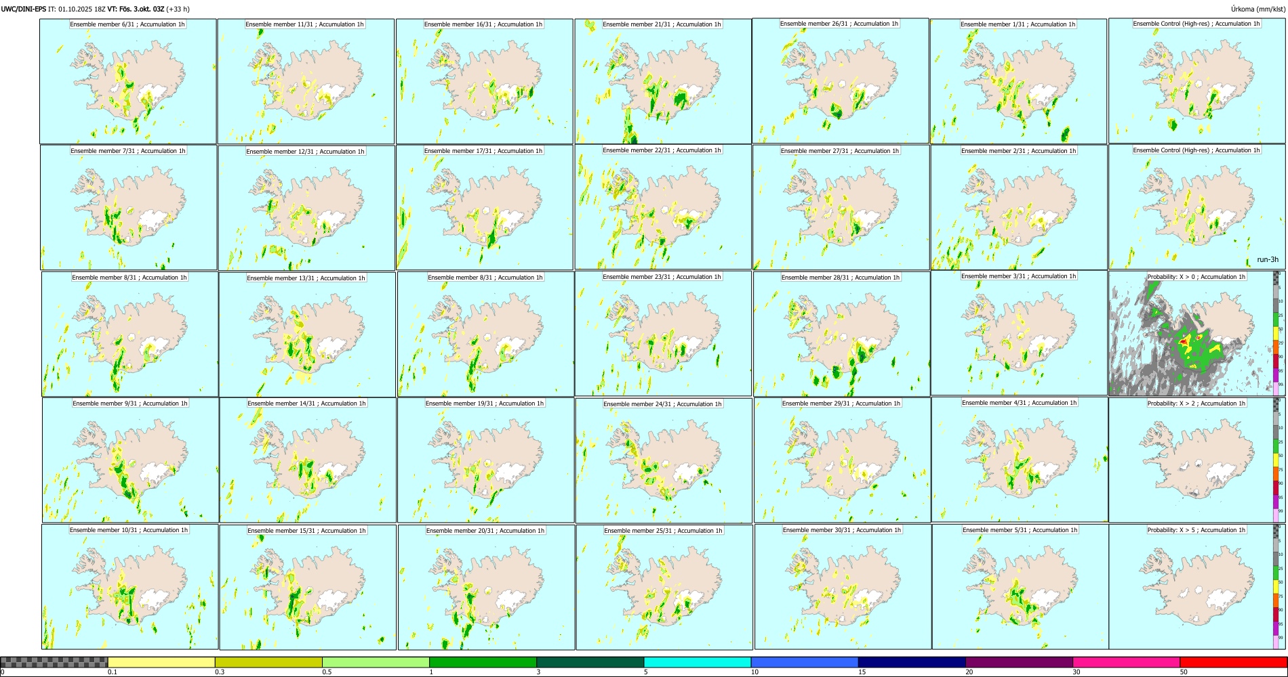Click the Ensemble member 10/31 panel

click(x=130, y=587)
